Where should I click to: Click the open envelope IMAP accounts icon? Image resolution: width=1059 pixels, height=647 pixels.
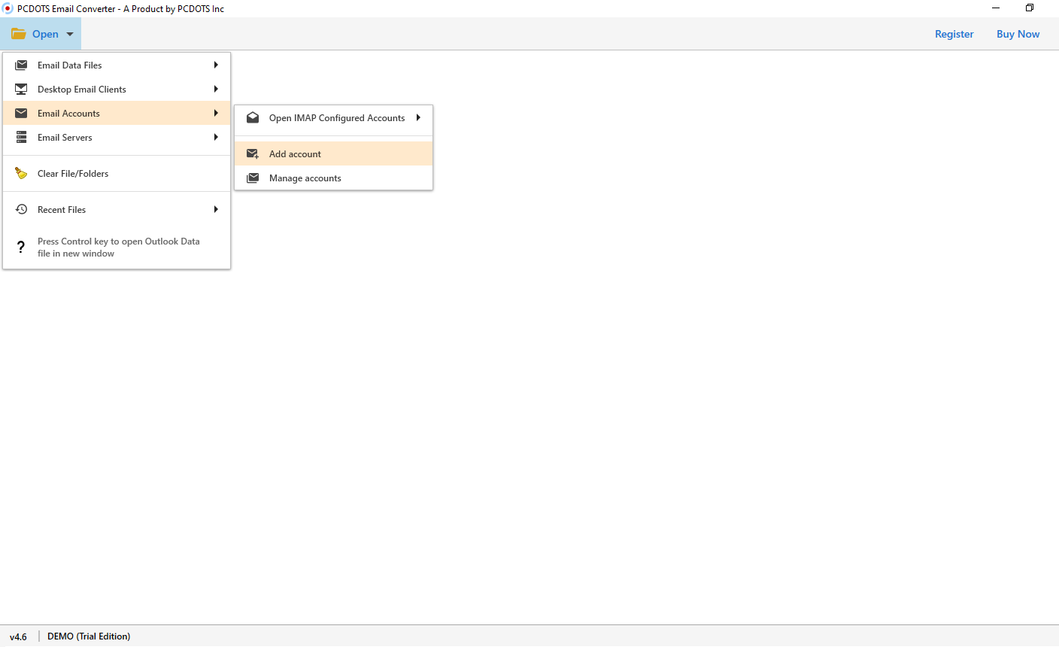[253, 118]
